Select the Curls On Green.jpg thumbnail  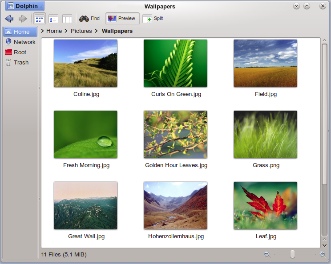point(176,63)
